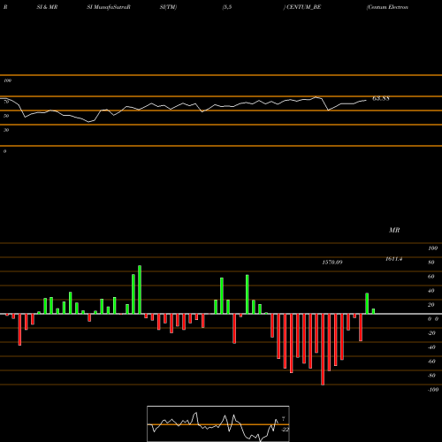Click the longest red bar reaching -100

pyautogui.click(x=323, y=349)
